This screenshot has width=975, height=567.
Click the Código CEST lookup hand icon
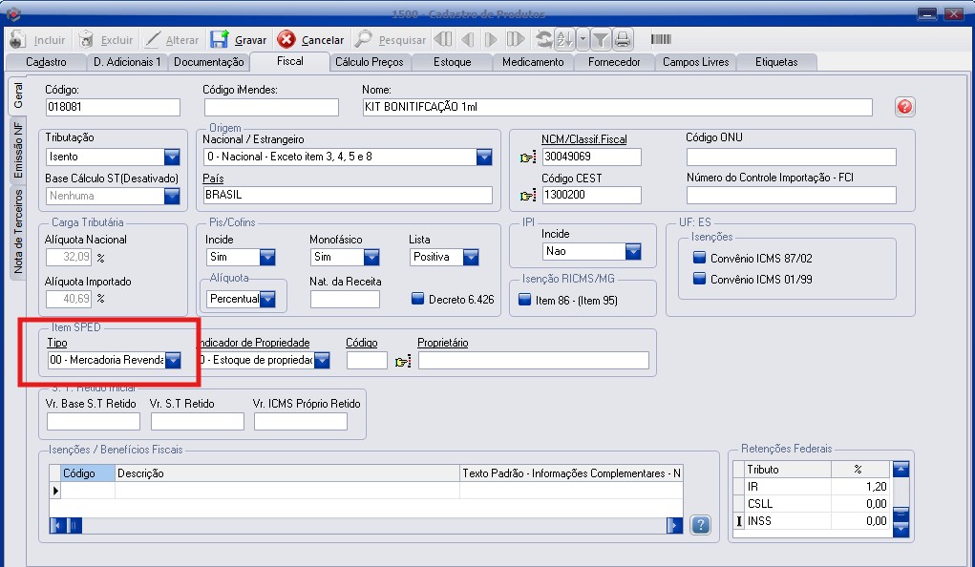pyautogui.click(x=528, y=196)
